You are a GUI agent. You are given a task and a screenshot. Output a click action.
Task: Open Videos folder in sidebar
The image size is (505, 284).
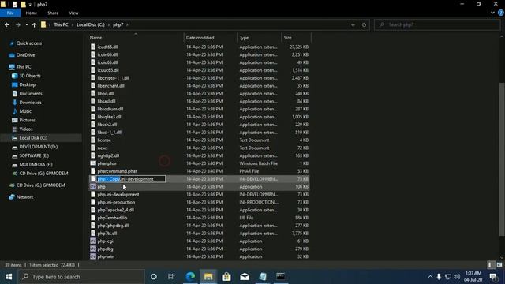pyautogui.click(x=26, y=129)
